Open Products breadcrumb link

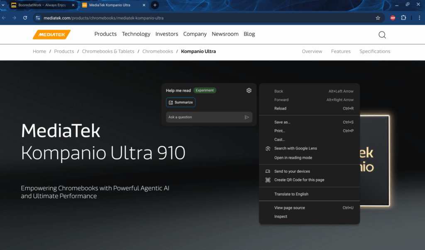point(64,51)
